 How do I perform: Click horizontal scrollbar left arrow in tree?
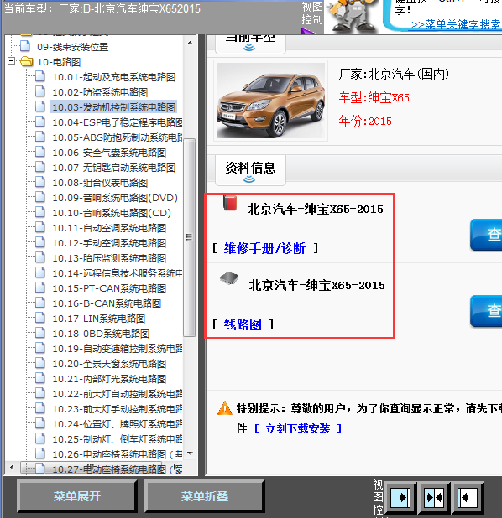click(13, 467)
